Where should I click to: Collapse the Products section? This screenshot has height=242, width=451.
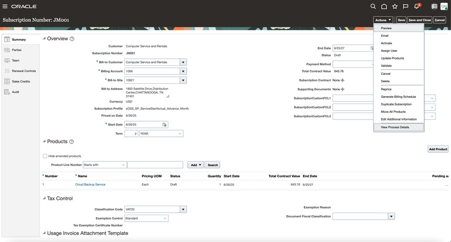tap(44, 141)
